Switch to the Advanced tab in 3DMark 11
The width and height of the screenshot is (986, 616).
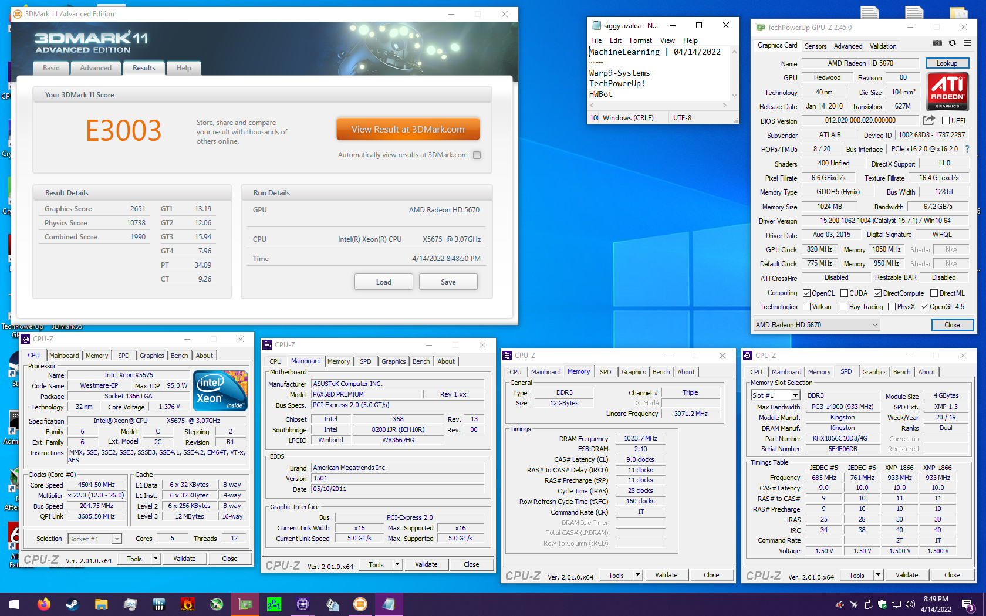[x=96, y=68]
